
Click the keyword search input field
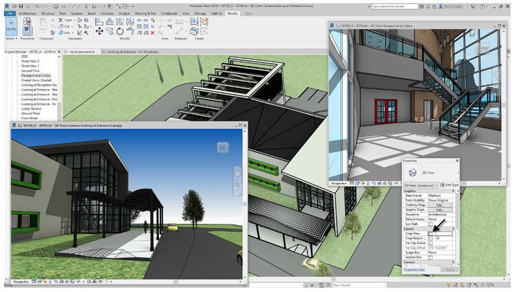pyautogui.click(x=395, y=7)
